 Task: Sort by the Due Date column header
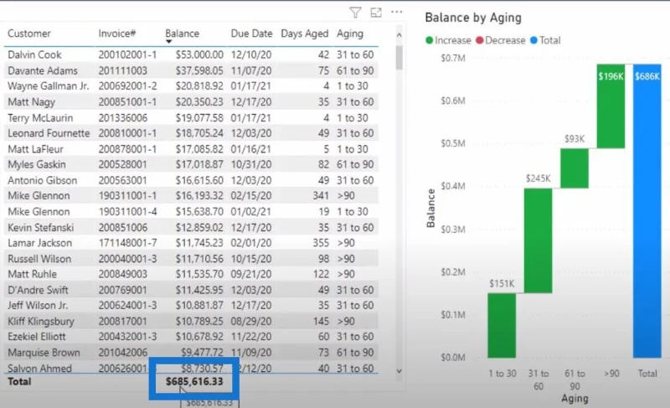pyautogui.click(x=252, y=34)
